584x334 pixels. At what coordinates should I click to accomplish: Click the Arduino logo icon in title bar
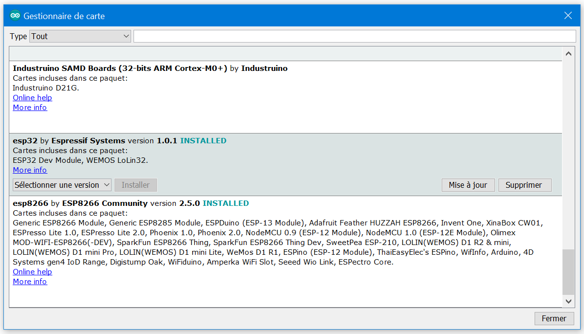pyautogui.click(x=15, y=16)
